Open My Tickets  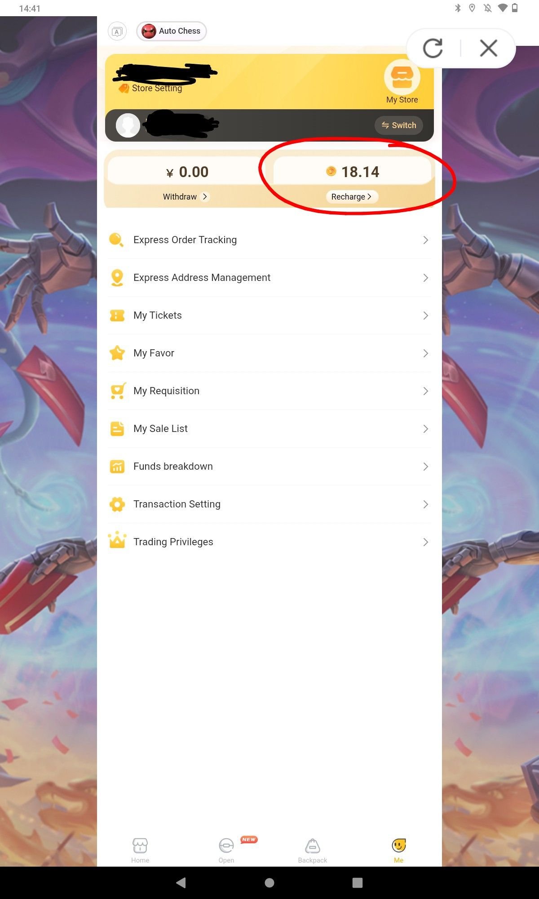(x=269, y=316)
